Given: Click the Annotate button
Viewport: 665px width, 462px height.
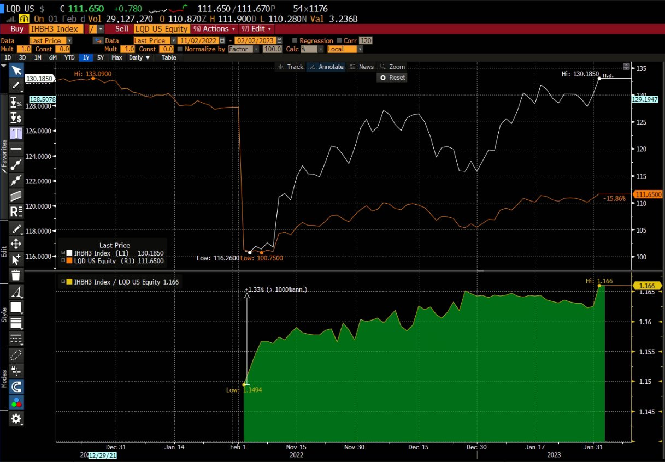Looking at the screenshot, I should point(327,67).
